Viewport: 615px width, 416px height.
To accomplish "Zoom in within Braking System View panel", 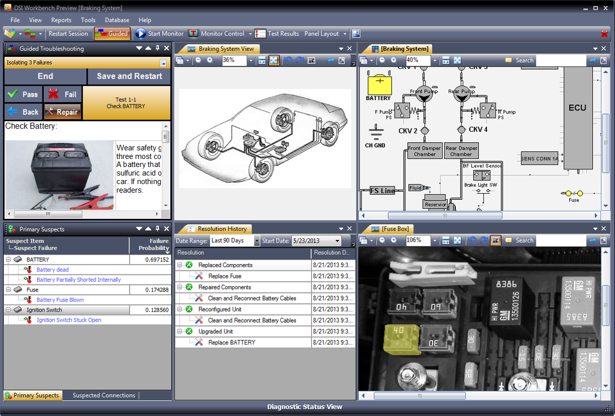I will pos(210,61).
